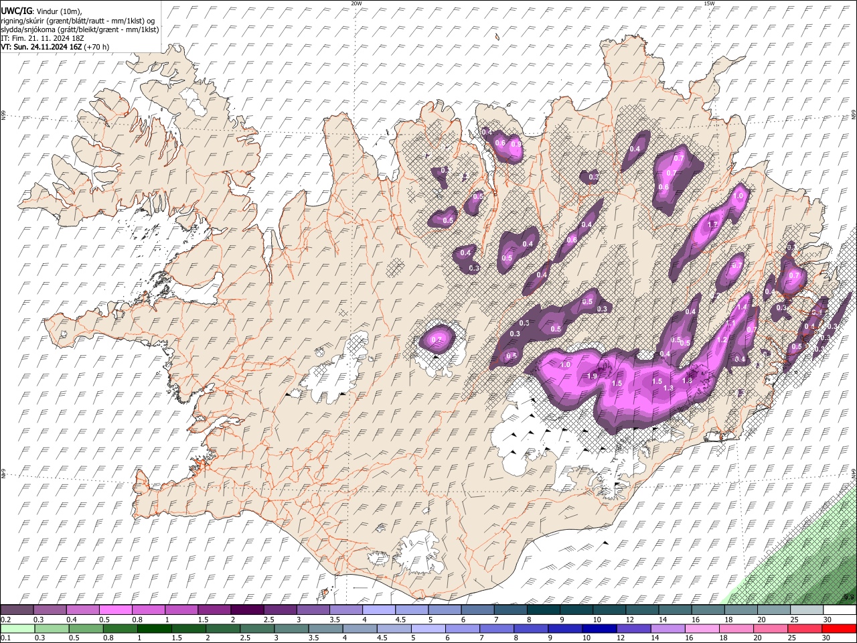This screenshot has height=643, width=857.
Task: Select the darkest purple snow-scale swatch between 2 and 2.5
Action: click(248, 610)
